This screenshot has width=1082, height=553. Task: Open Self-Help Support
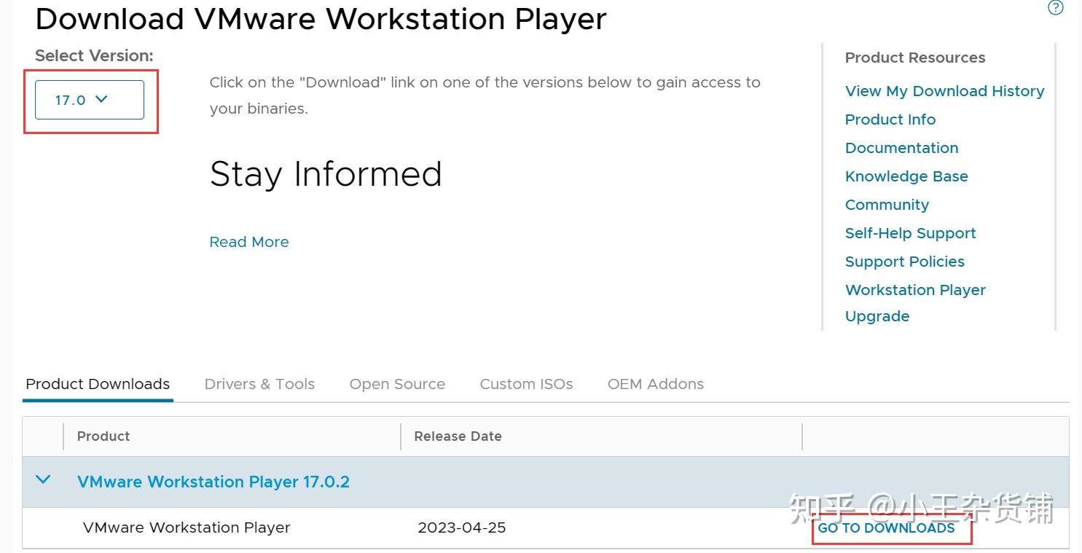click(x=910, y=232)
